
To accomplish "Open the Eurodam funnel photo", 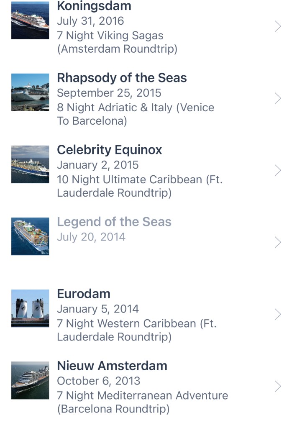I will (x=30, y=308).
